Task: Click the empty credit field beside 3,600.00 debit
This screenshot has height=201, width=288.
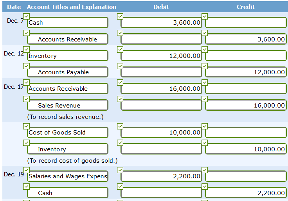Action: click(246, 23)
